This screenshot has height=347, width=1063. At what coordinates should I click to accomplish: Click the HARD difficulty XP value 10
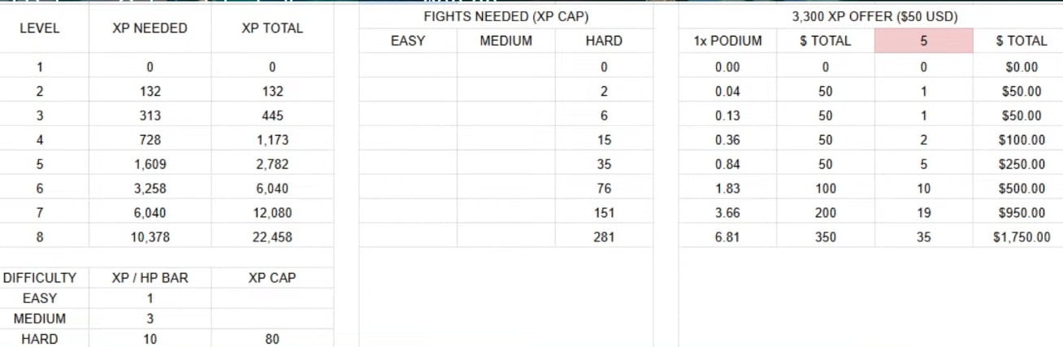(150, 339)
